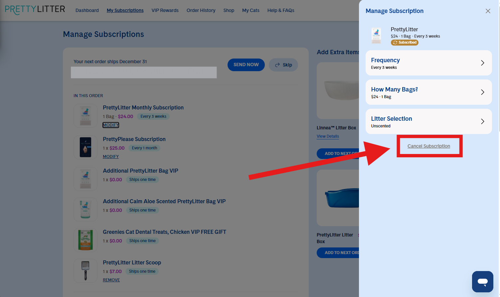Click the SEND NOW button
Image resolution: width=500 pixels, height=297 pixels.
[x=246, y=65]
